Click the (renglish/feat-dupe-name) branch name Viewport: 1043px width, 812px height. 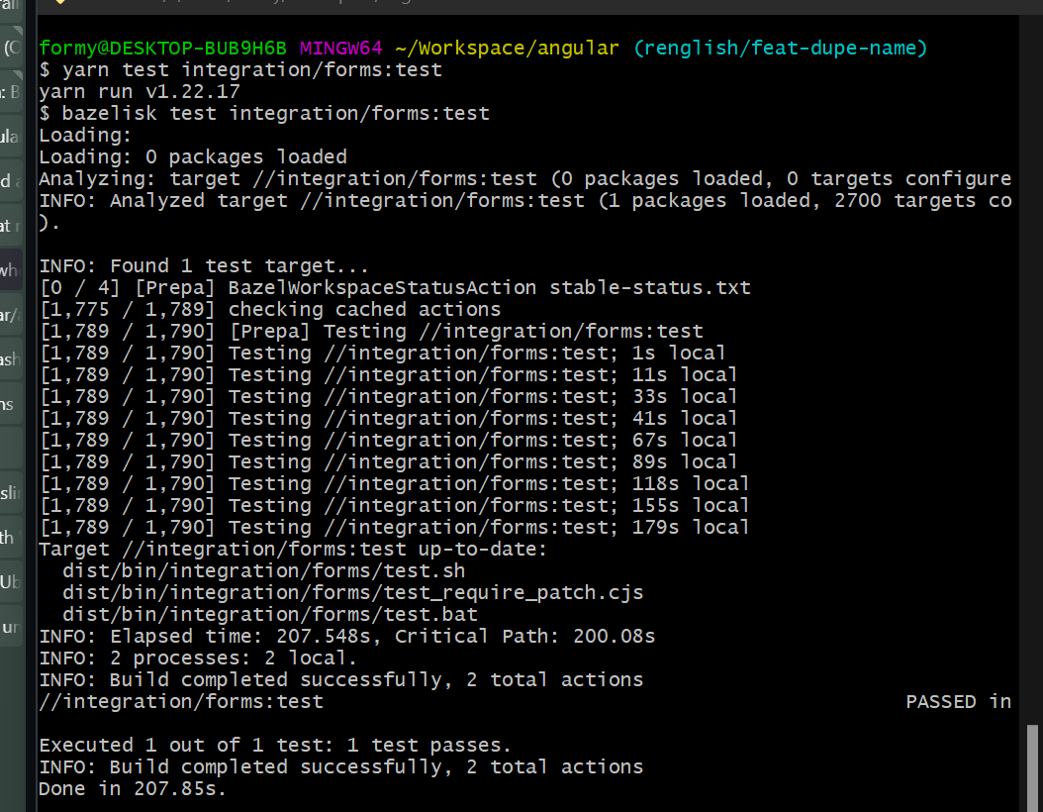point(780,49)
